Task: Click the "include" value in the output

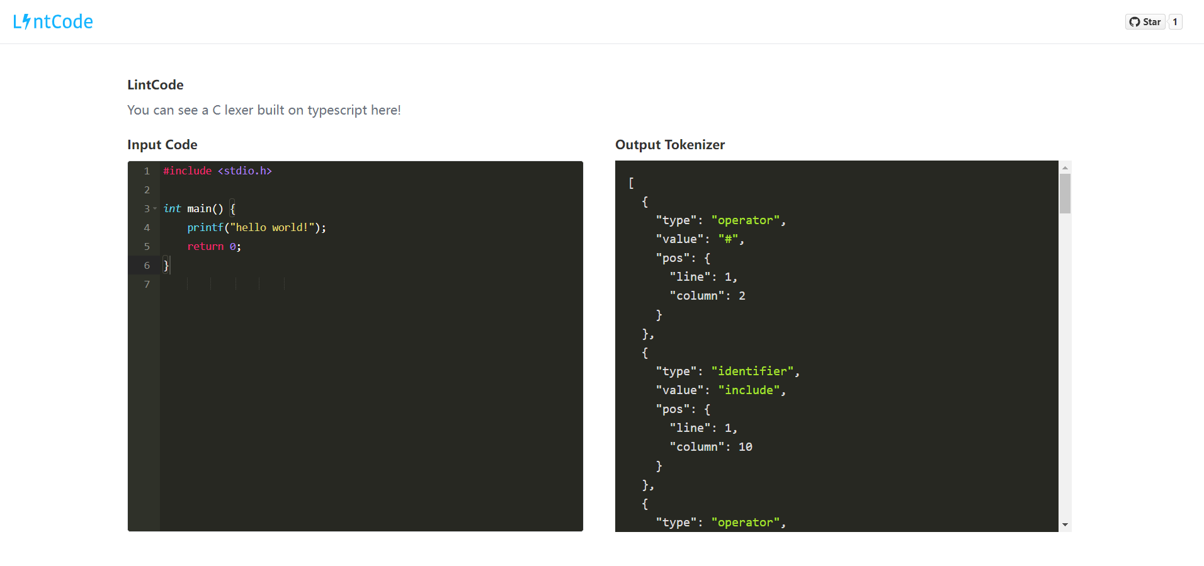Action: click(x=749, y=390)
